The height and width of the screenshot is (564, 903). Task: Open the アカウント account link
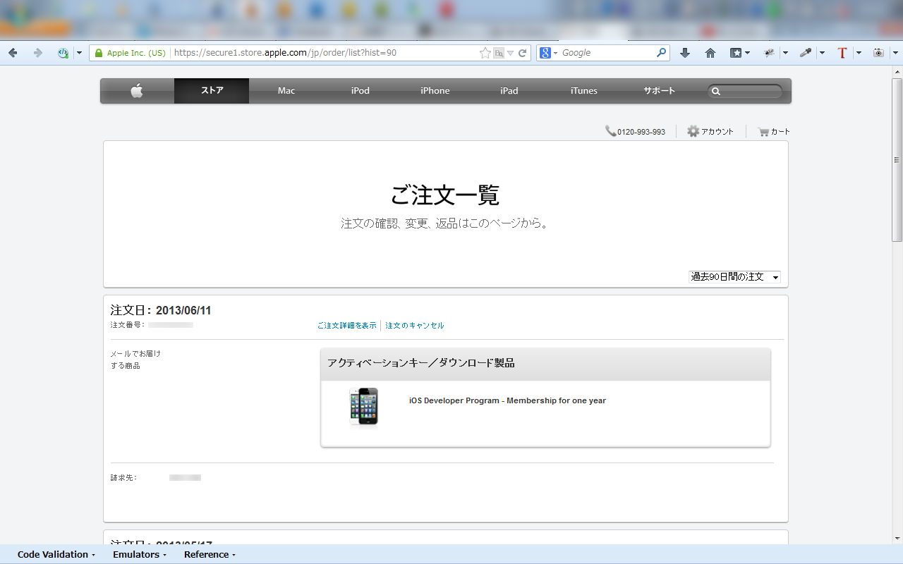click(x=710, y=132)
